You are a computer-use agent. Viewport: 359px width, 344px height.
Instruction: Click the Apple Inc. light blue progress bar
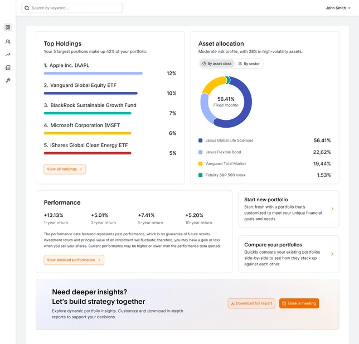93,73
